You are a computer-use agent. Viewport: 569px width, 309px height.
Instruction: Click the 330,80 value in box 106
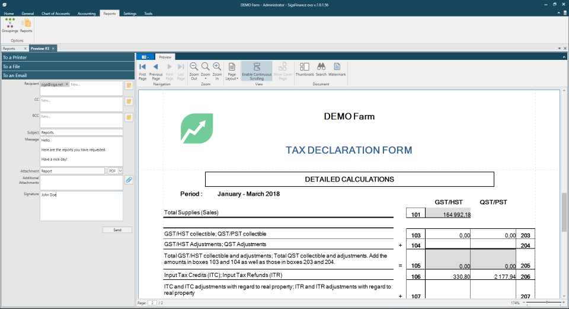[461, 277]
